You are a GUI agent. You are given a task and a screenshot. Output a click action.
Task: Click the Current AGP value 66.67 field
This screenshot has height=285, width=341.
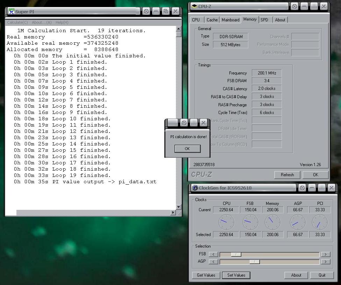point(298,210)
